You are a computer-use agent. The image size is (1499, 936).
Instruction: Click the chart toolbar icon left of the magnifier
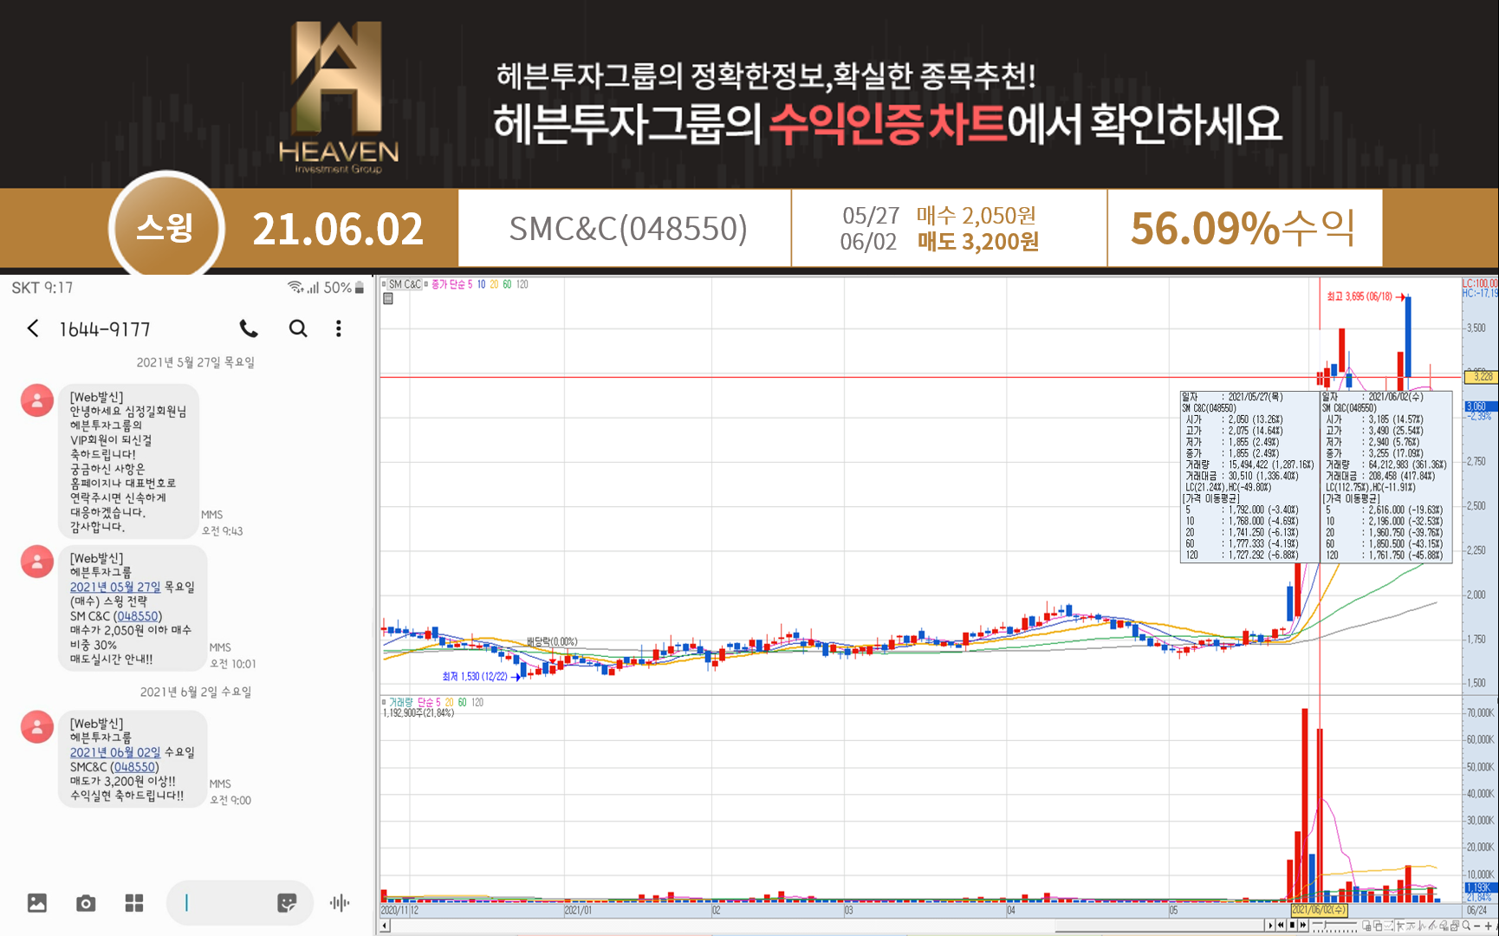tap(1455, 926)
